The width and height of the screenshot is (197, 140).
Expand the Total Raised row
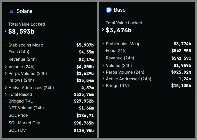click(6, 94)
